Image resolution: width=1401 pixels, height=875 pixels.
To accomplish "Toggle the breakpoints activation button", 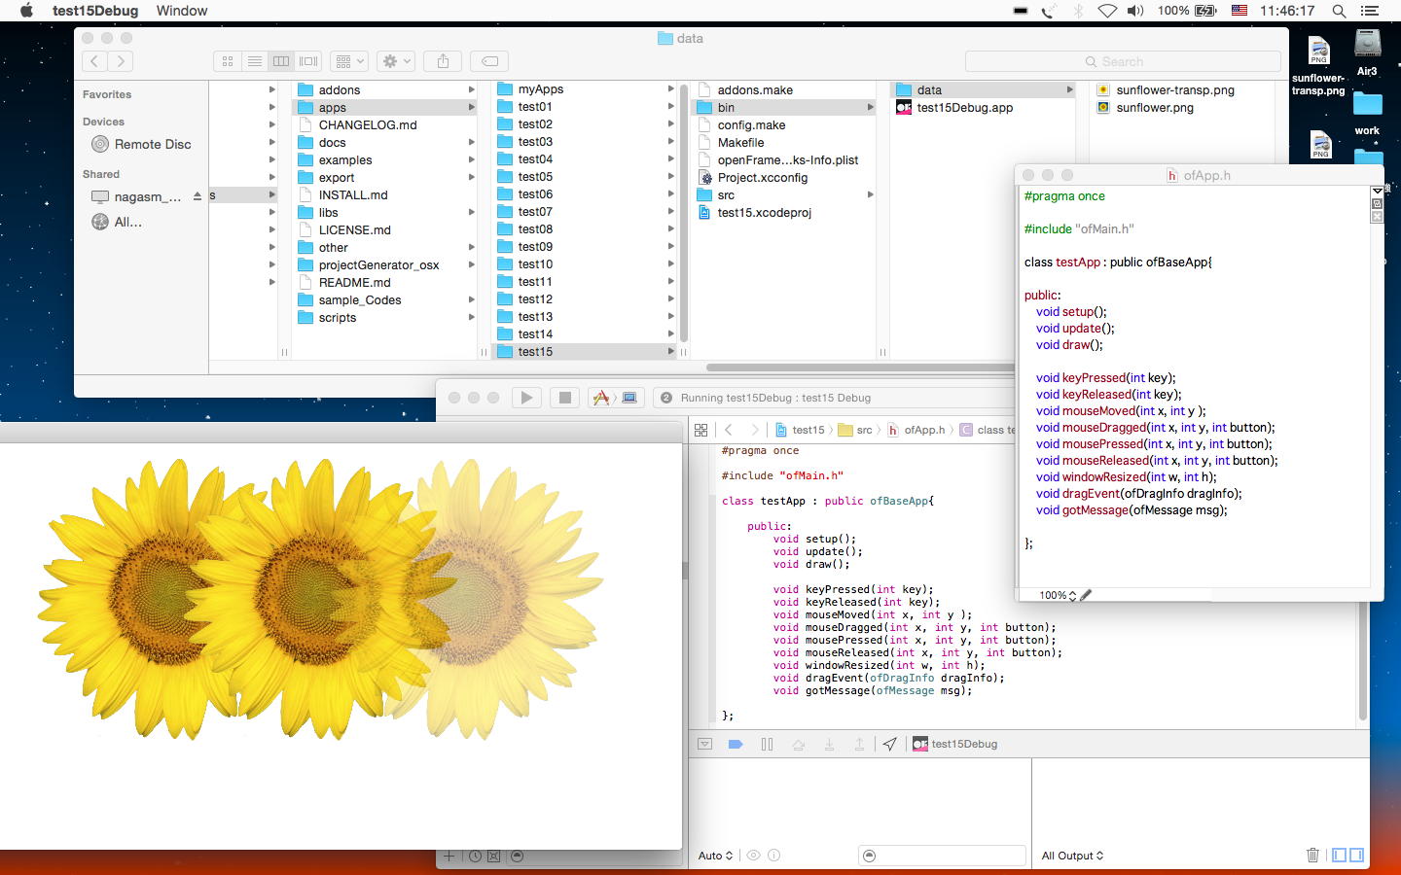I will 736,744.
